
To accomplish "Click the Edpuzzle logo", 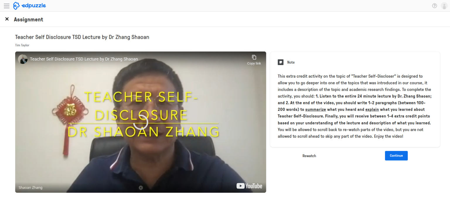I will pyautogui.click(x=29, y=6).
